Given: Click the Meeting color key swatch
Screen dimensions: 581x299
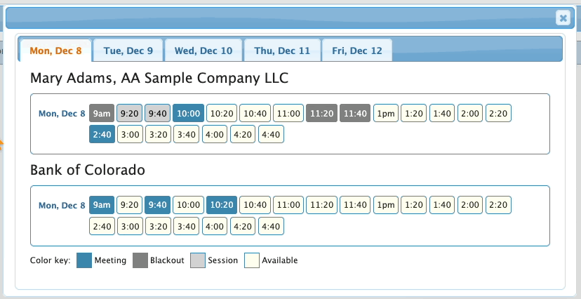Looking at the screenshot, I should point(84,260).
